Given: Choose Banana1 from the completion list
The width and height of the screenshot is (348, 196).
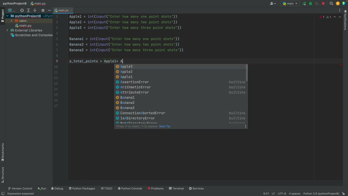Looking at the screenshot, I should click(181, 97).
